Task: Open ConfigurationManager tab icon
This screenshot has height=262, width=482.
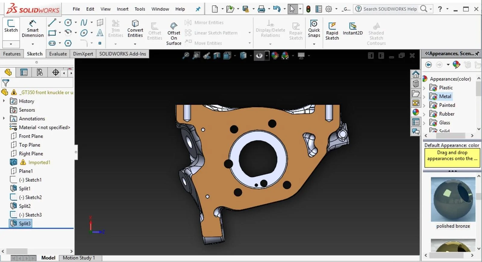Action: click(x=39, y=72)
